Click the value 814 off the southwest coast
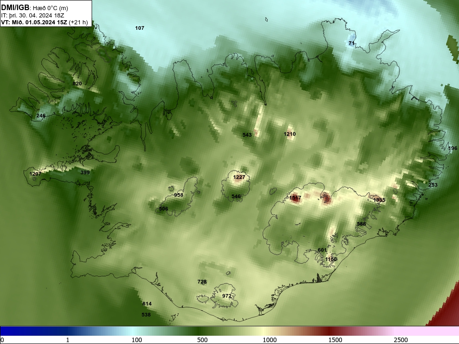 click(x=147, y=304)
